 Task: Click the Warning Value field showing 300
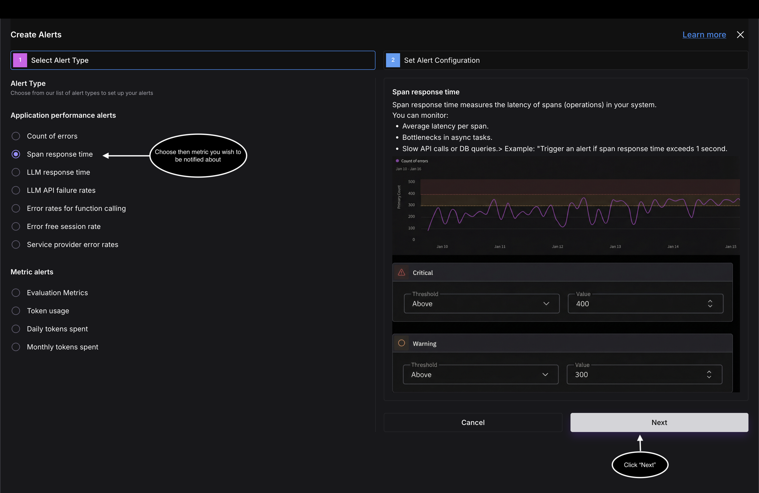pyautogui.click(x=644, y=374)
